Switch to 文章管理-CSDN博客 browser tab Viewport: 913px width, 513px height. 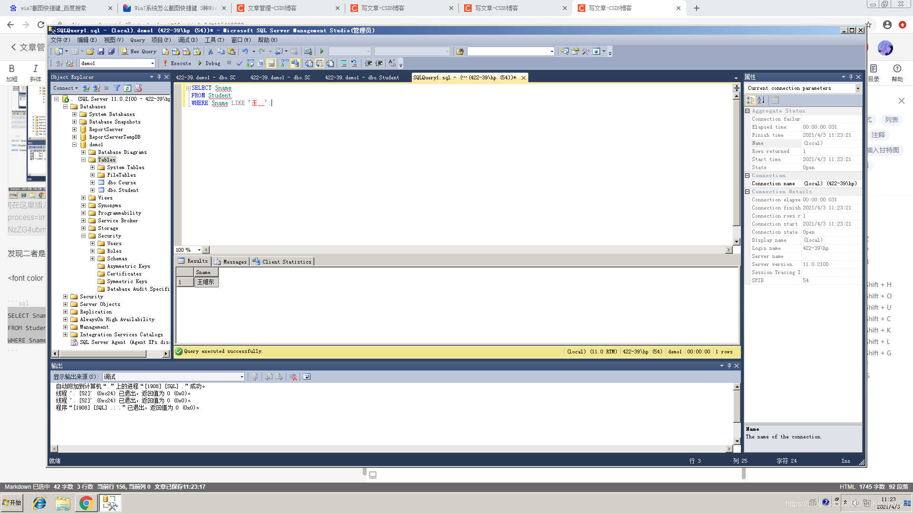tap(288, 8)
